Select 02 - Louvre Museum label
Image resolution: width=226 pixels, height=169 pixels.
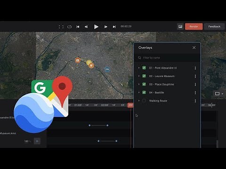[161, 76]
